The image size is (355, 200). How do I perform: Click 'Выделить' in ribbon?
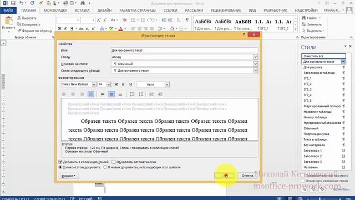tap(313, 31)
